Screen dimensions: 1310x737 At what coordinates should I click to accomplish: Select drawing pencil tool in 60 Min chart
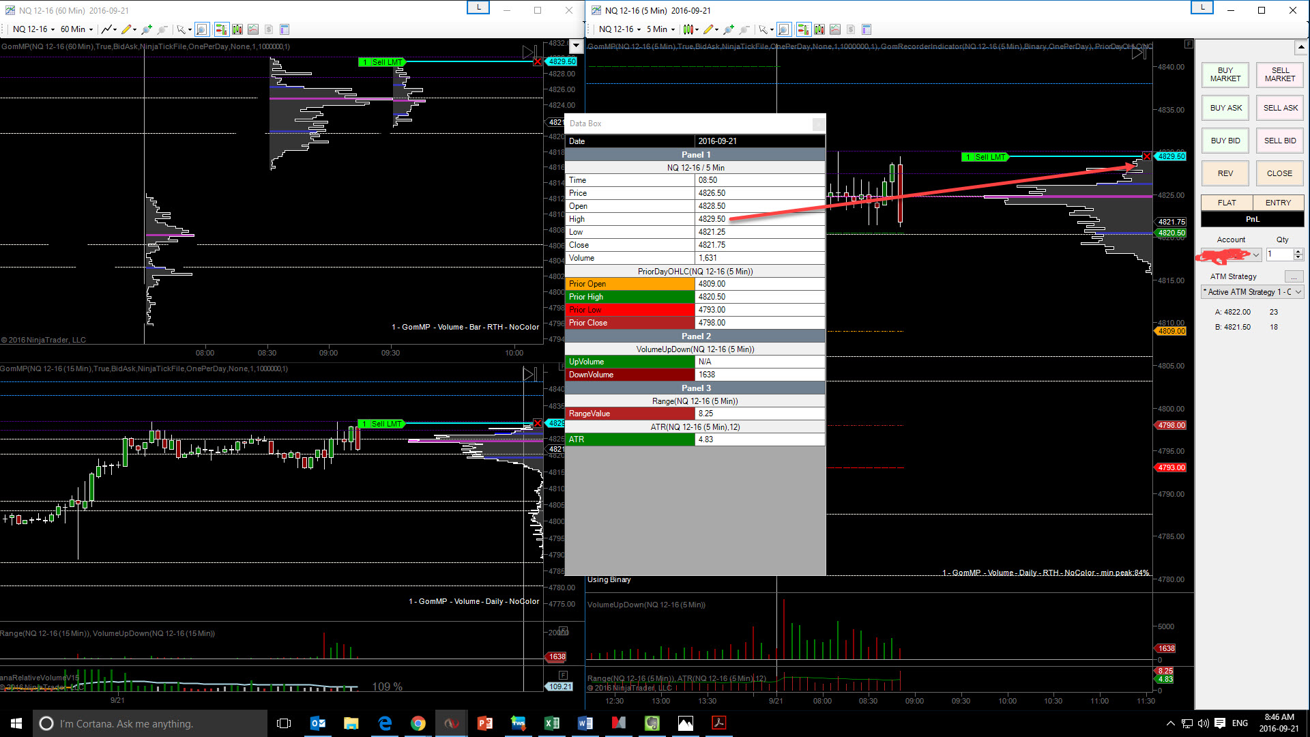(x=127, y=29)
